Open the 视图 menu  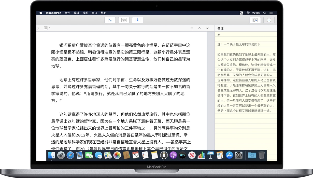click(85, 13)
